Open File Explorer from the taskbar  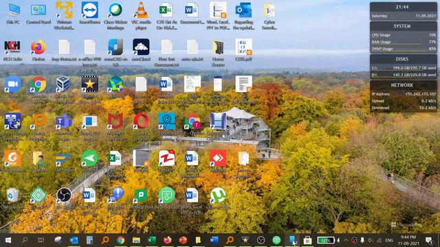point(136,240)
